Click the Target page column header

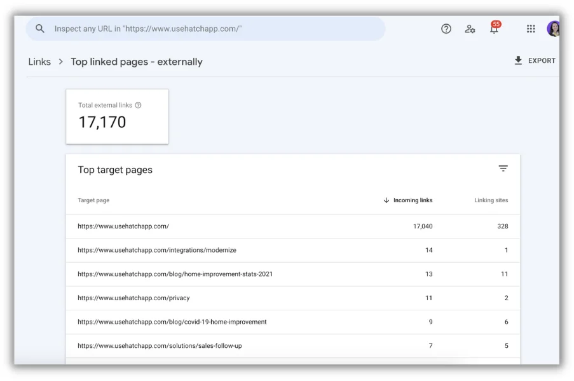93,200
